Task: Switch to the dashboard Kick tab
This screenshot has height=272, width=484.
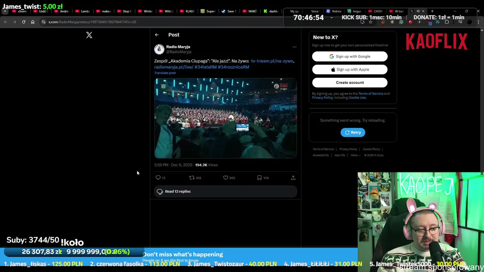Action: pyautogui.click(x=271, y=11)
